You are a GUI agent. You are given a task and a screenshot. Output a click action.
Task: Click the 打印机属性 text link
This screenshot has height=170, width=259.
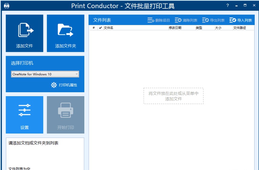68,85
